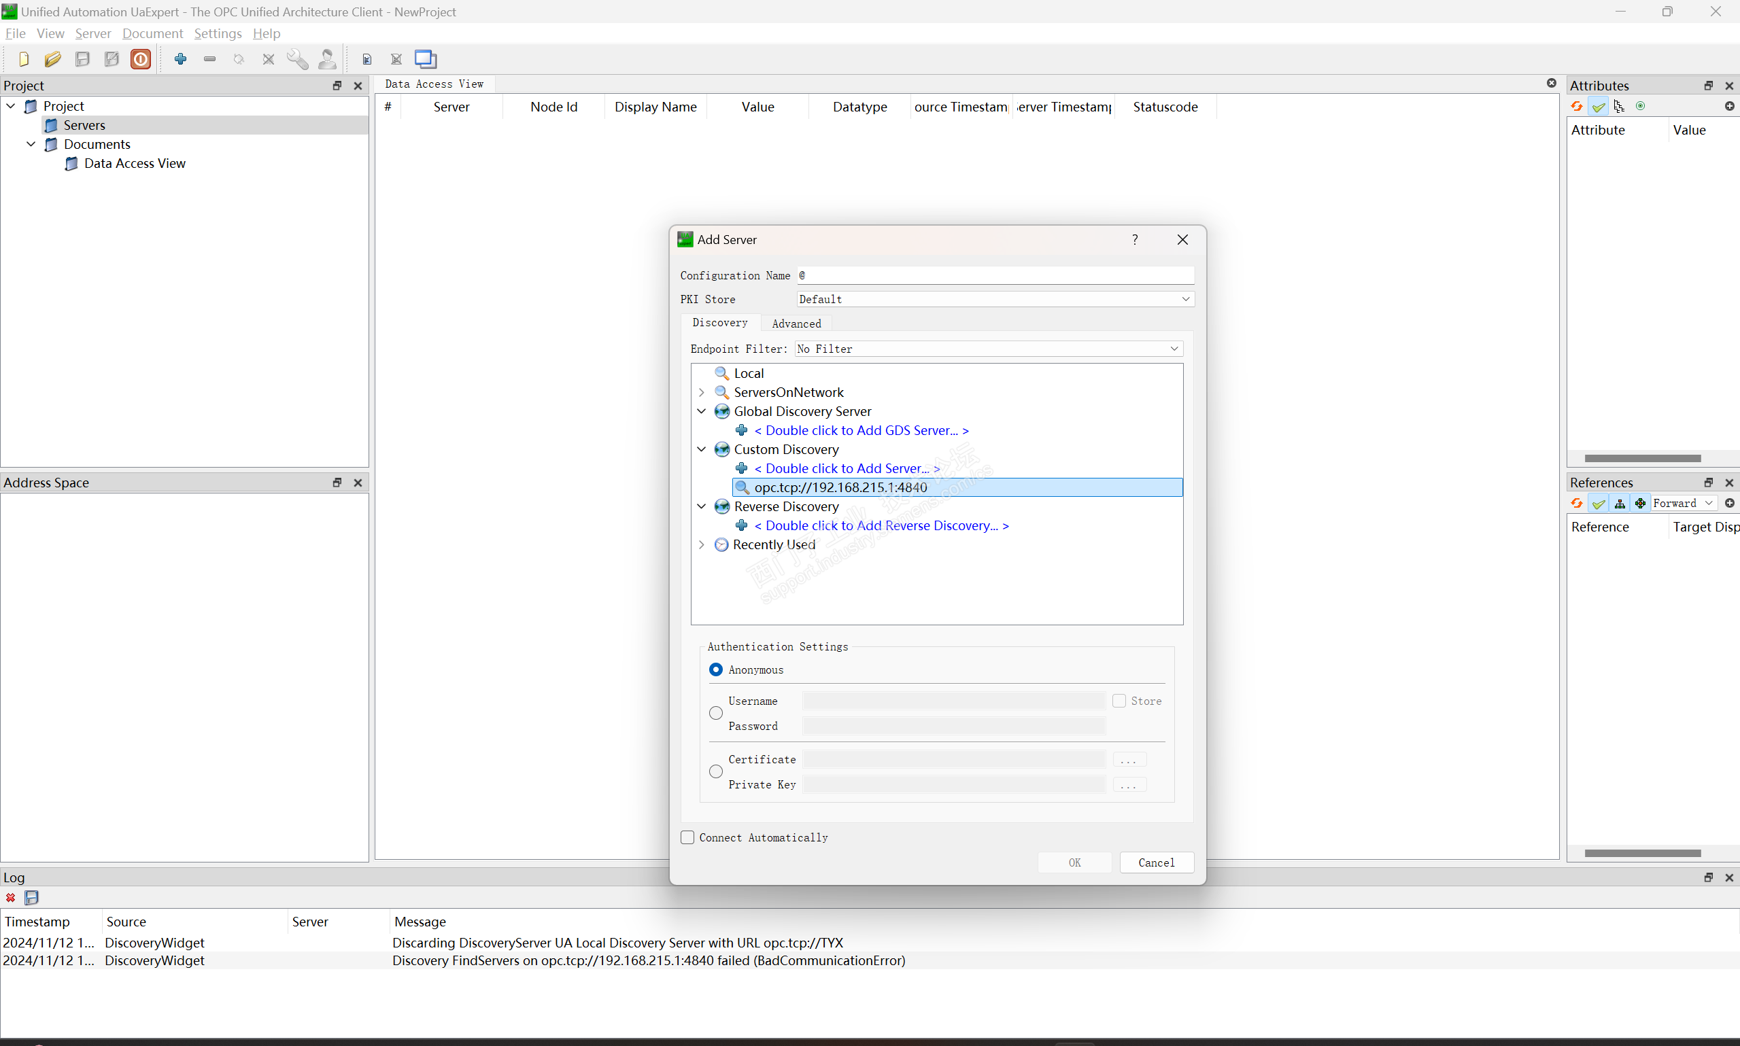Click the Cancel button in Add Server
Screen dimensions: 1740x1046
[1156, 862]
